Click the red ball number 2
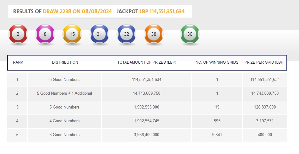The image size is (299, 154). point(18,34)
